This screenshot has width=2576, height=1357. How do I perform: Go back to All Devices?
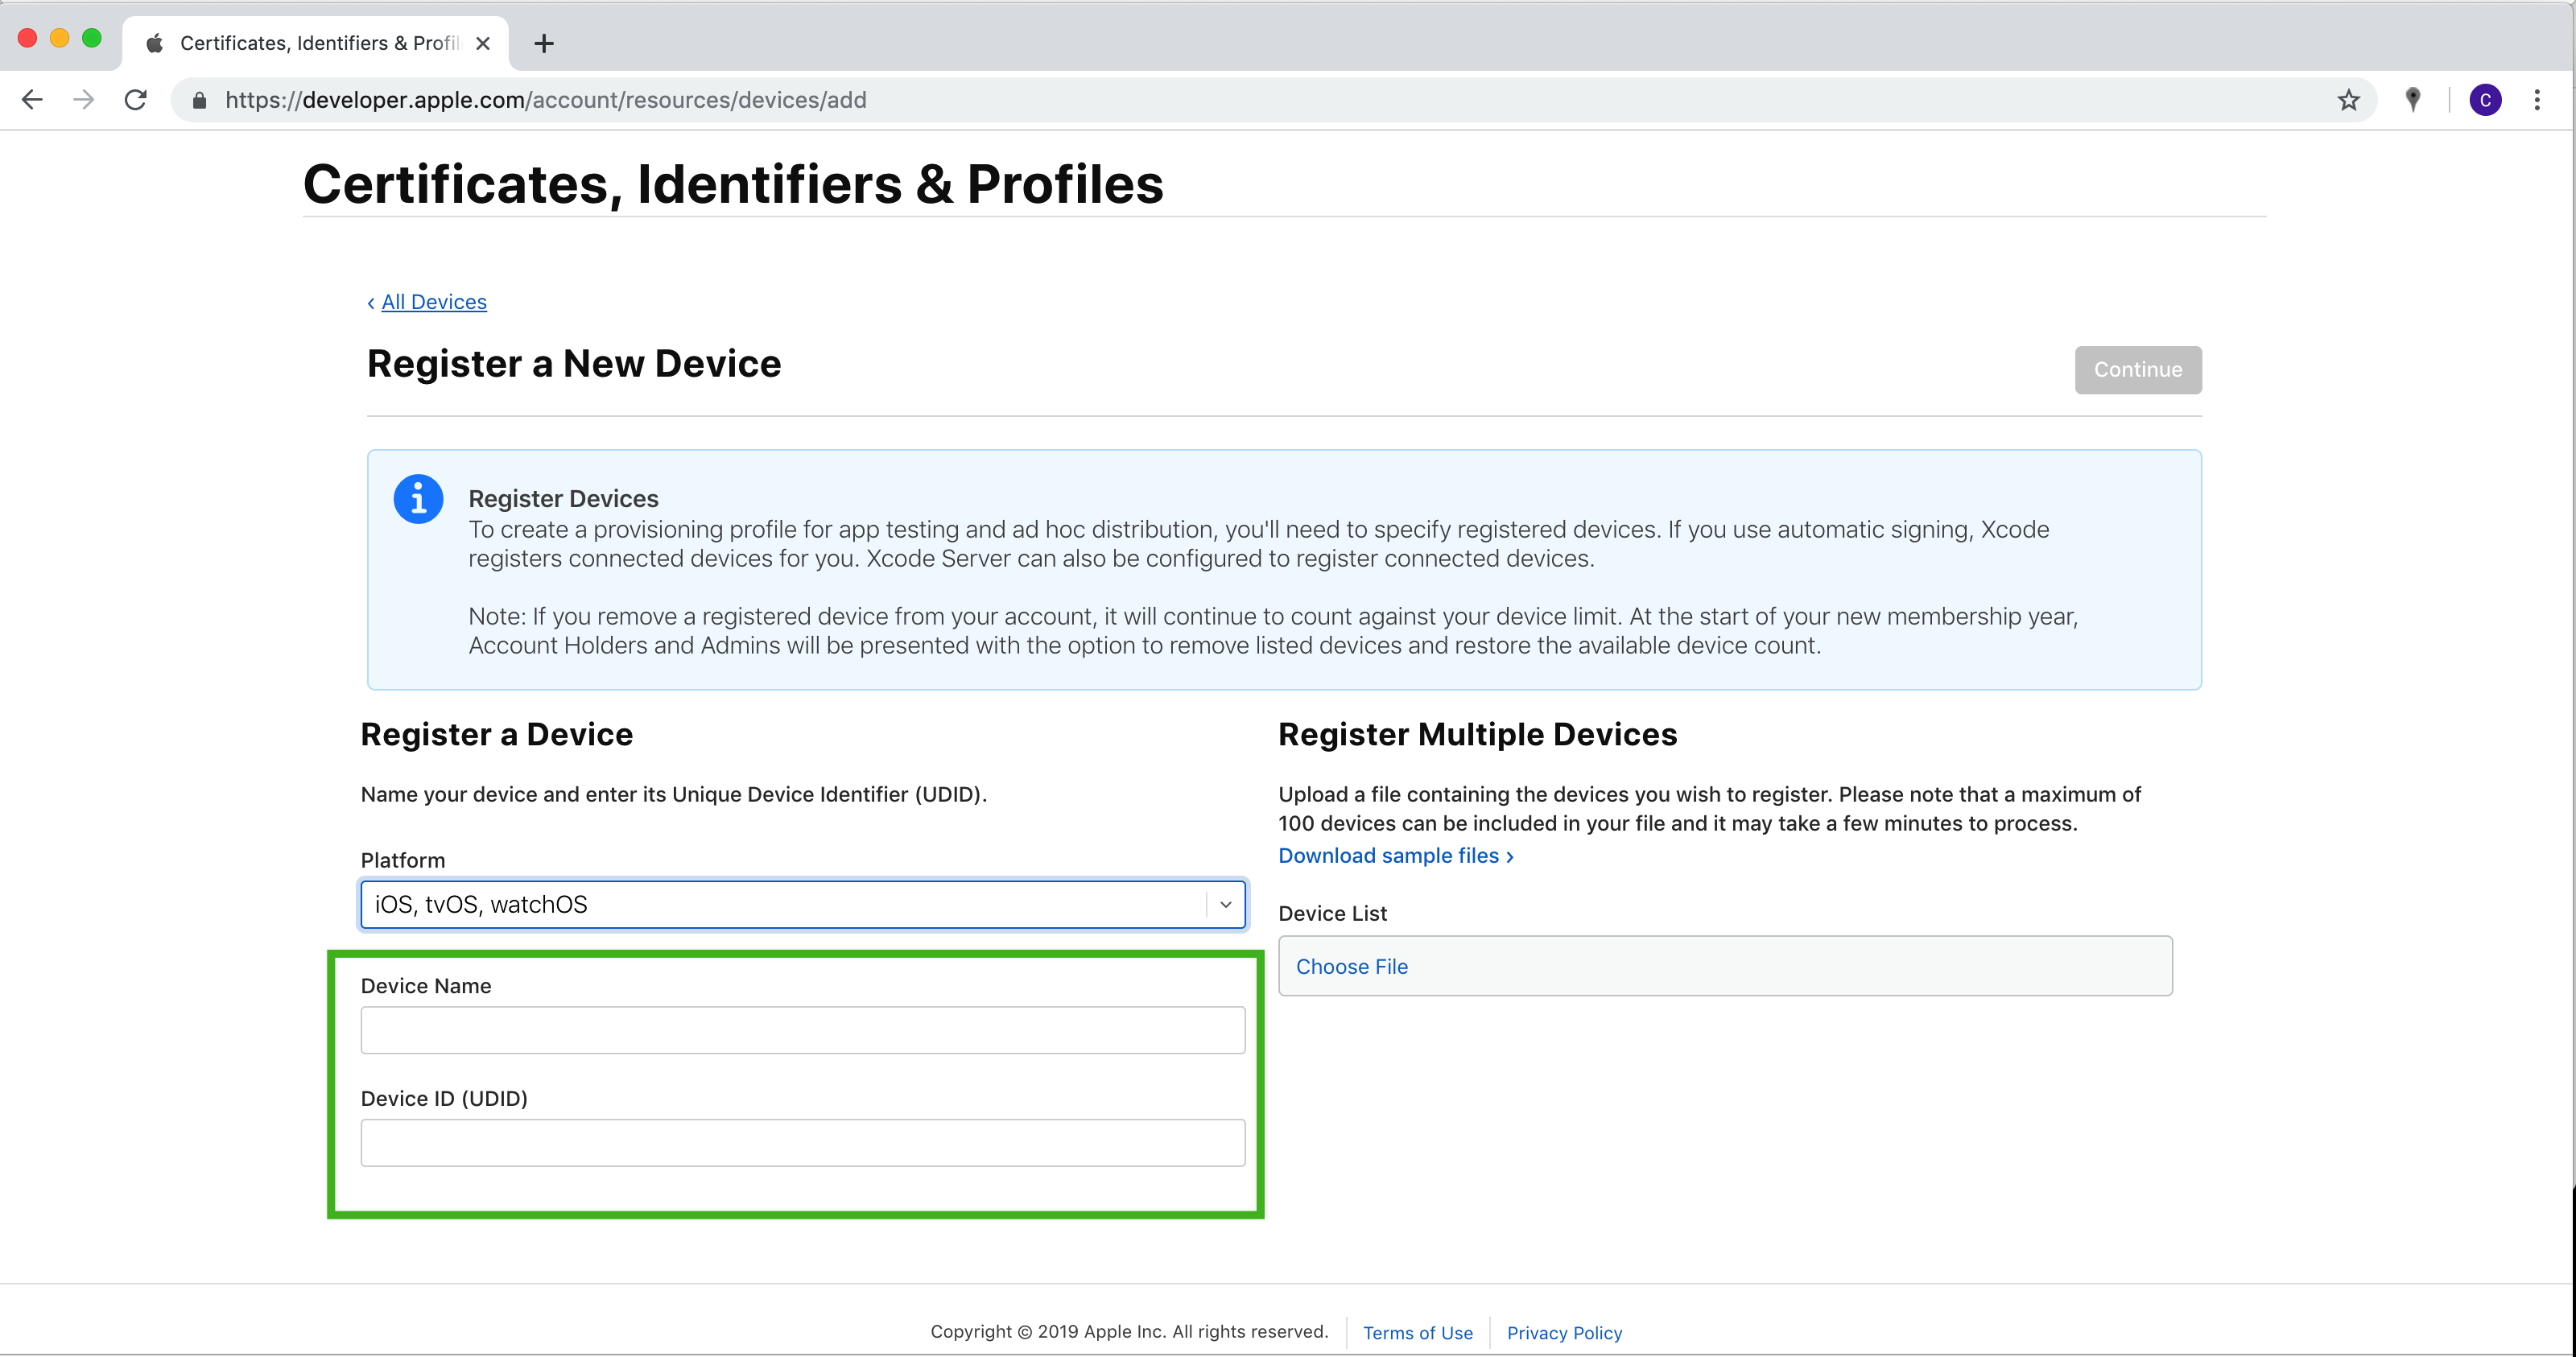[433, 302]
